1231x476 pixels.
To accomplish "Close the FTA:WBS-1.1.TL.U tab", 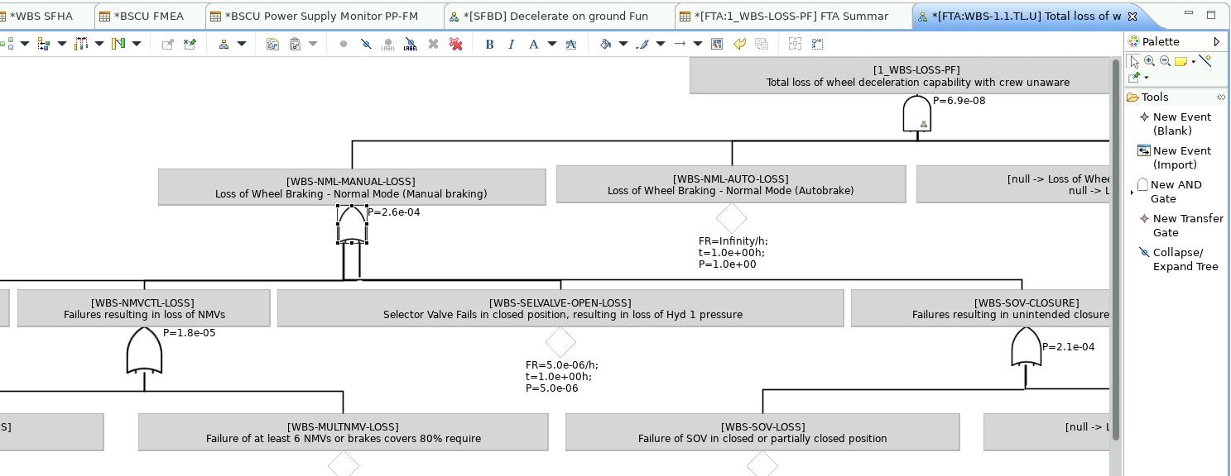I will pyautogui.click(x=1133, y=17).
